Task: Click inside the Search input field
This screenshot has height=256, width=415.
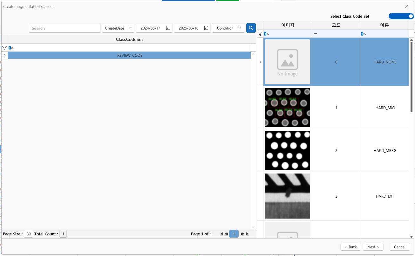Action: pyautogui.click(x=65, y=28)
